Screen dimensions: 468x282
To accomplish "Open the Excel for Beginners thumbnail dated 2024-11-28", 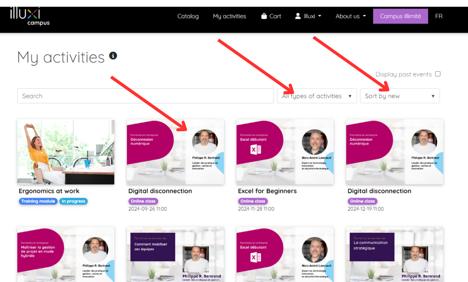I will tap(285, 152).
